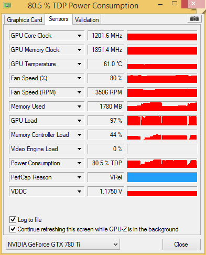Open the Fan Speed (RPM) dropdown
The image size is (206, 255).
(x=79, y=92)
